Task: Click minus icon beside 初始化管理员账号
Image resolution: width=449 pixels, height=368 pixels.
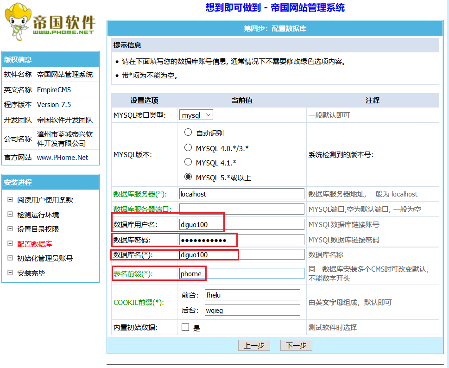Action: [x=10, y=258]
